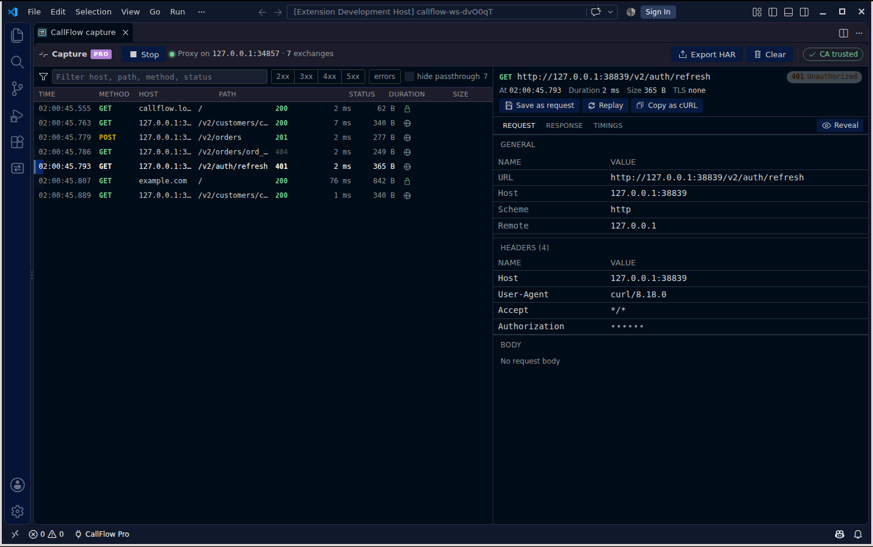Toggle the errors filter
Image resolution: width=873 pixels, height=547 pixels.
pos(385,77)
